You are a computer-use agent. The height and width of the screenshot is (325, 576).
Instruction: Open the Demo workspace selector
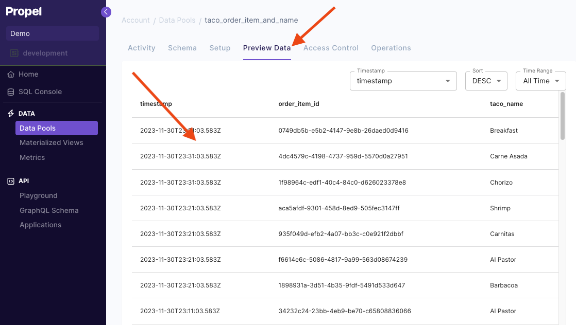[x=52, y=33]
